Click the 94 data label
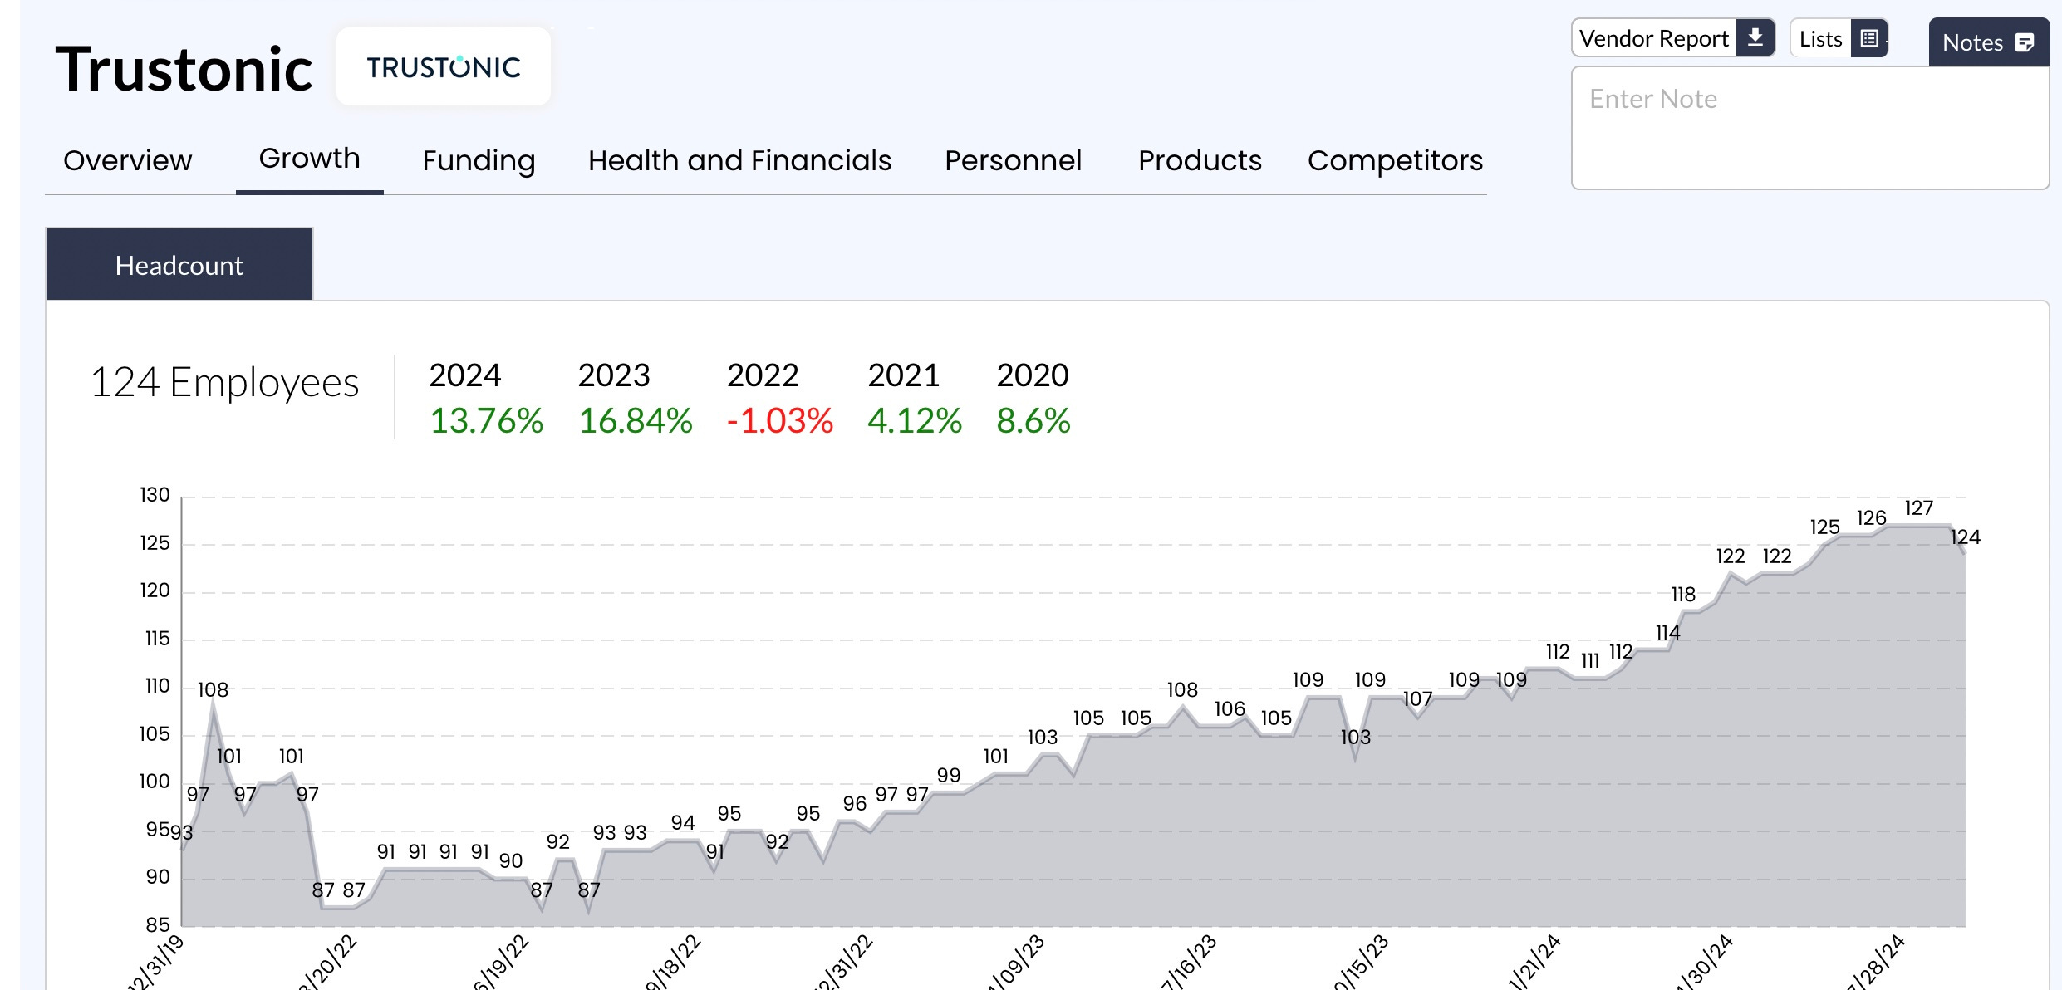2062x990 pixels. [x=683, y=822]
